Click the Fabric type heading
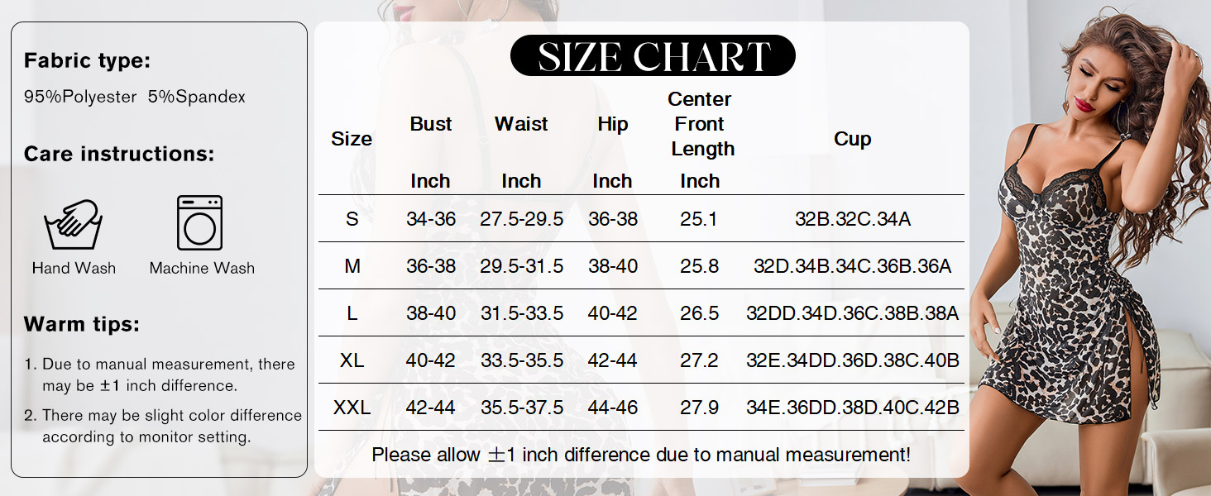1211x496 pixels. [x=87, y=60]
